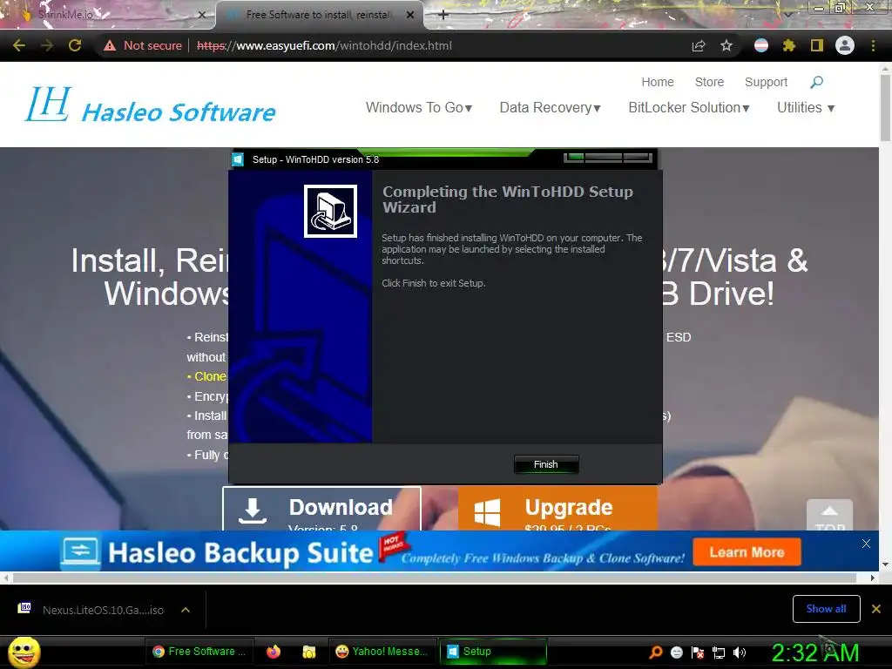Click the Download Version 5.8 button
Image resolution: width=892 pixels, height=669 pixels.
tap(321, 509)
